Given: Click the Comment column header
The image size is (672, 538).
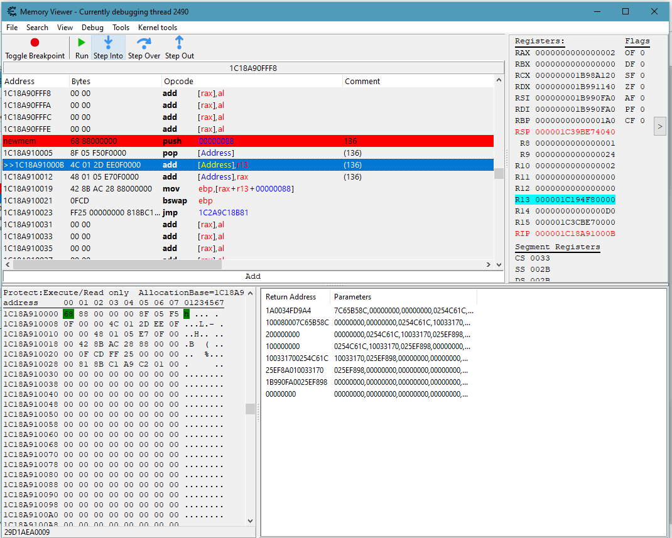Looking at the screenshot, I should tap(418, 82).
